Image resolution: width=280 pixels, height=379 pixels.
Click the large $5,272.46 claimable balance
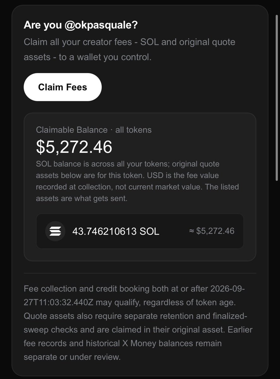click(x=74, y=147)
